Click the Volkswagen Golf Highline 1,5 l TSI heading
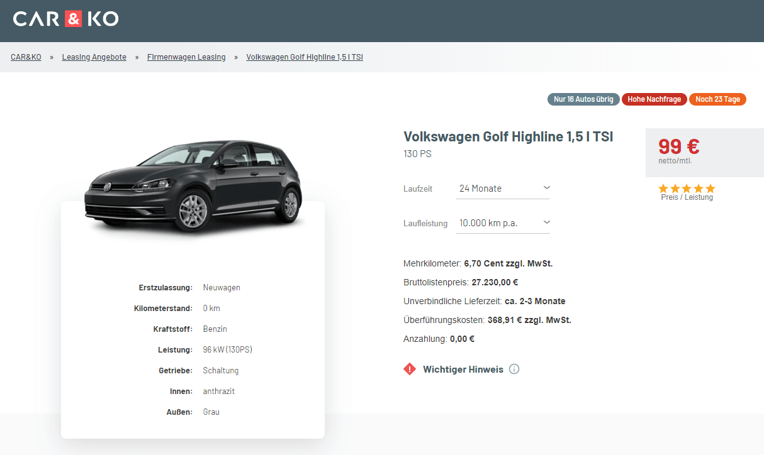The width and height of the screenshot is (764, 455). click(x=508, y=137)
